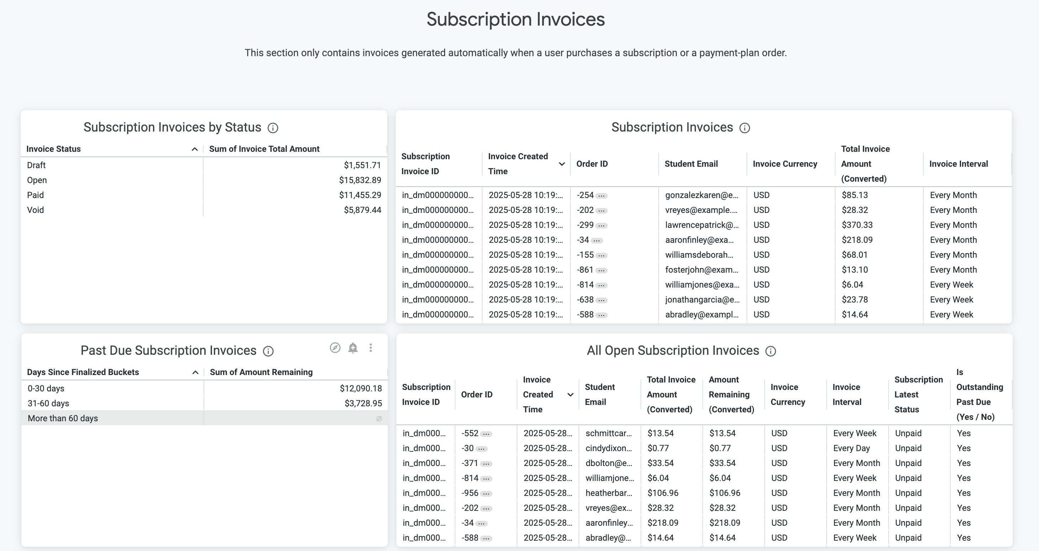Click ascending sort caret on Invoice Status column
This screenshot has width=1039, height=551.
tap(194, 149)
